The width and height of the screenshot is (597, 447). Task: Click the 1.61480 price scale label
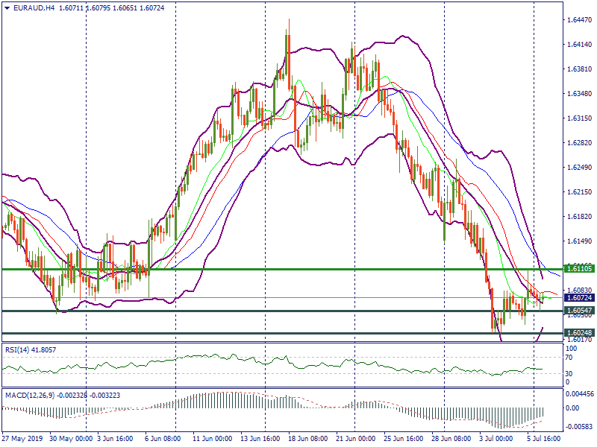coord(579,241)
